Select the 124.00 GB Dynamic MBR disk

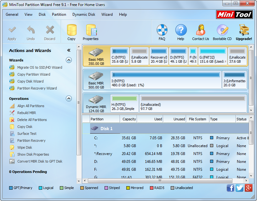click(x=96, y=103)
